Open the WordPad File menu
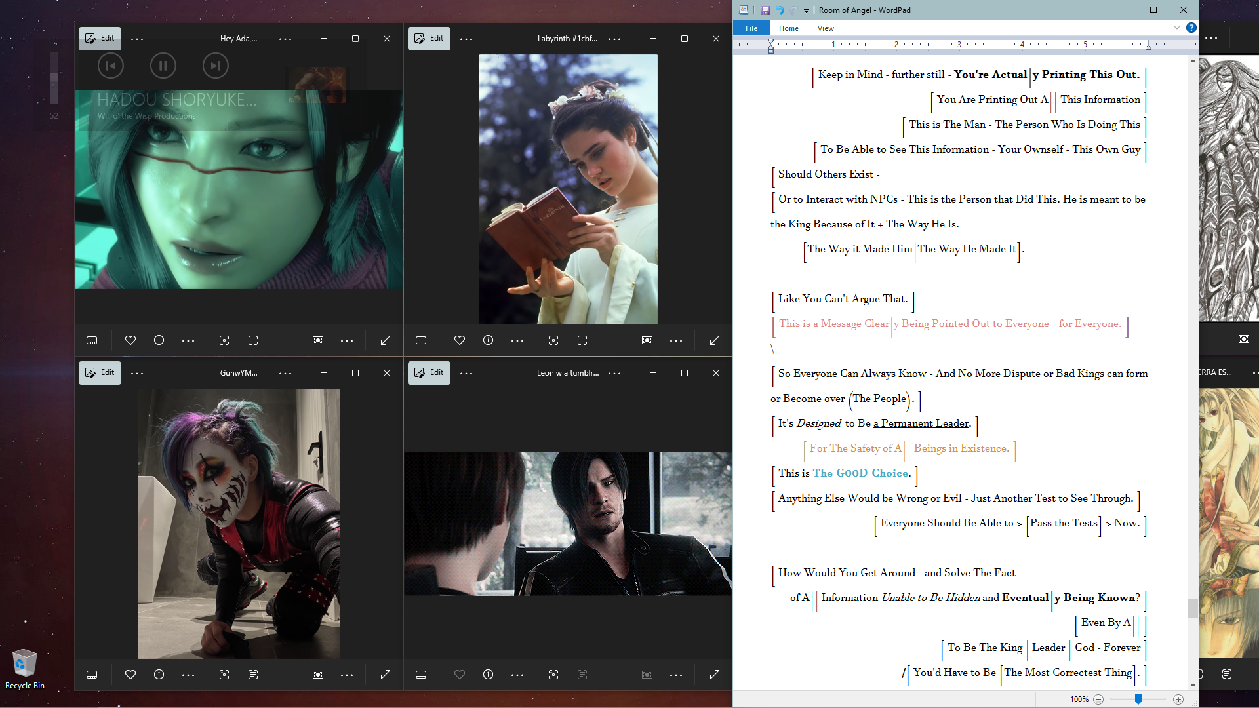 (x=751, y=28)
